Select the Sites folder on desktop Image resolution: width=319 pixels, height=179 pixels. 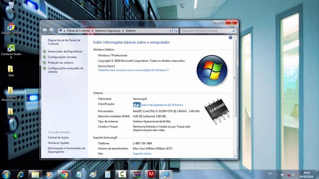tap(11, 71)
